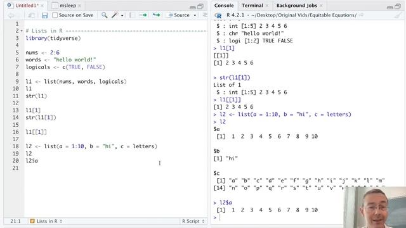Click the logicals <- c(TRUE, FALSE) line

pos(65,67)
